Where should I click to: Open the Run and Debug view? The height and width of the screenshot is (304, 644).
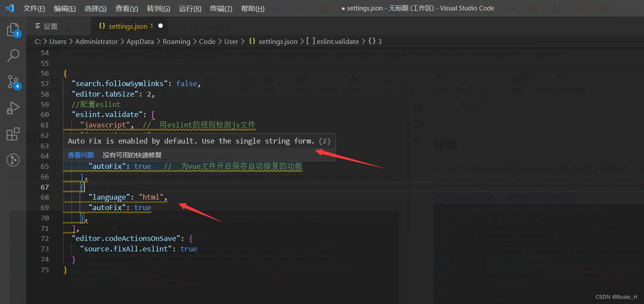[13, 108]
